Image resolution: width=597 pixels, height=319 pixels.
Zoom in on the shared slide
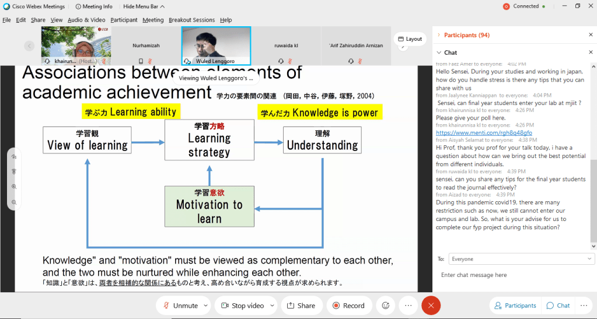[14, 187]
